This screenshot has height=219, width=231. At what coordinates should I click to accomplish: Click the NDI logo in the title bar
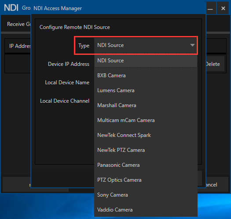tap(11, 7)
